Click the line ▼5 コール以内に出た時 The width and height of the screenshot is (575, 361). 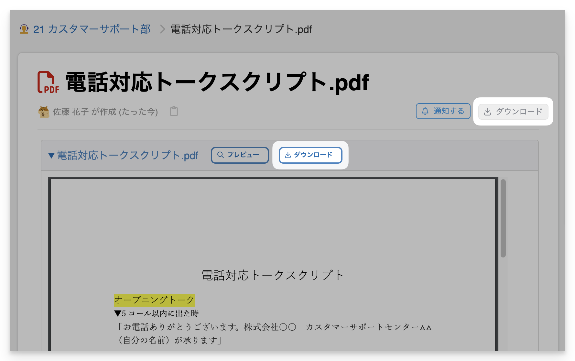(157, 313)
